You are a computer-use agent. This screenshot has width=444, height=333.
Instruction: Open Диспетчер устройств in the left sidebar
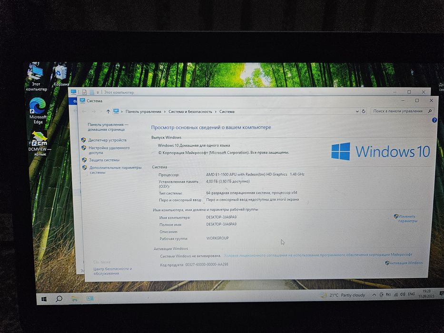(x=108, y=140)
